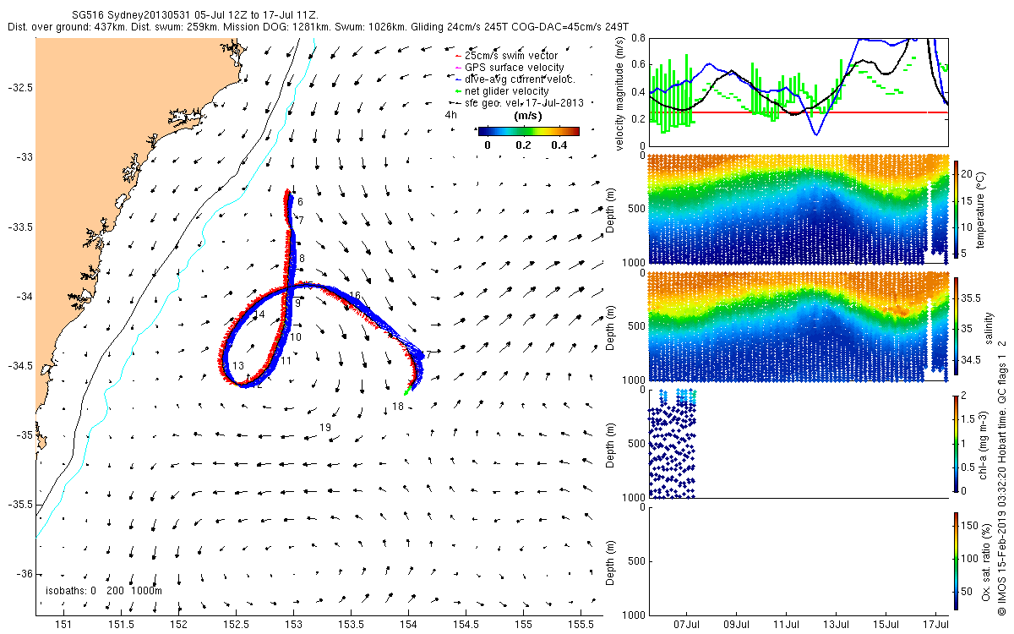
Task: Click the '151' longitude tick label
Action: tap(63, 625)
